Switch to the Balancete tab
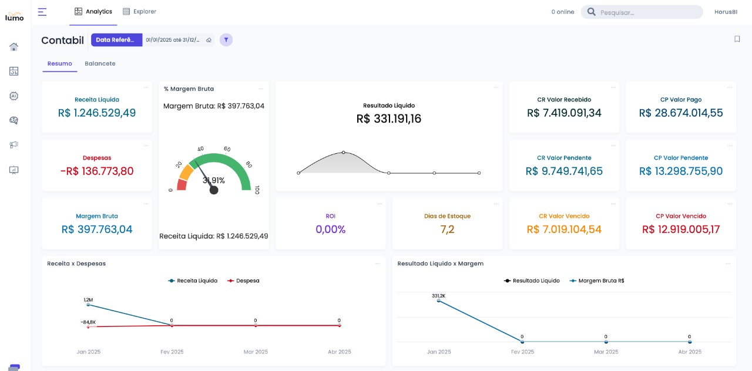Viewport: 752px width, 371px height. tap(100, 63)
